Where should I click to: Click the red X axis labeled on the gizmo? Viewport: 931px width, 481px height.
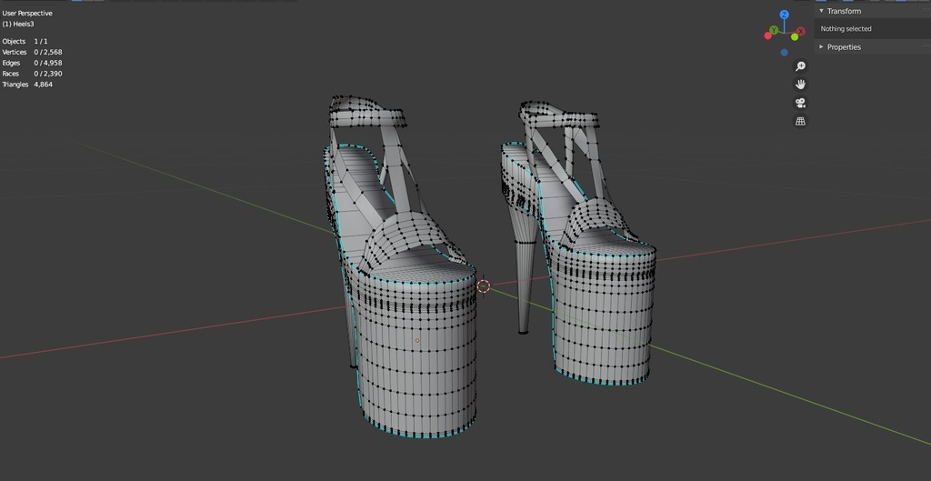(801, 31)
